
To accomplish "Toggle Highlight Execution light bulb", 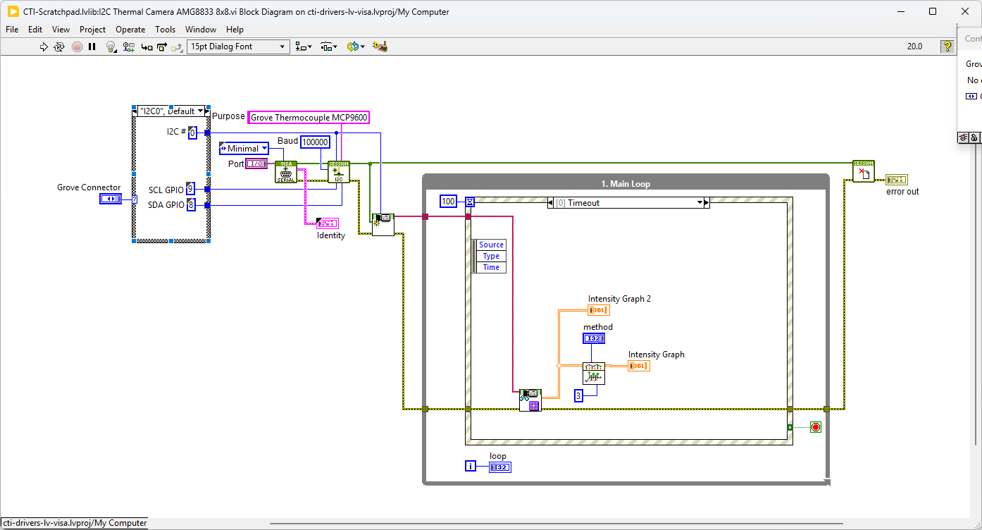I will [x=111, y=47].
